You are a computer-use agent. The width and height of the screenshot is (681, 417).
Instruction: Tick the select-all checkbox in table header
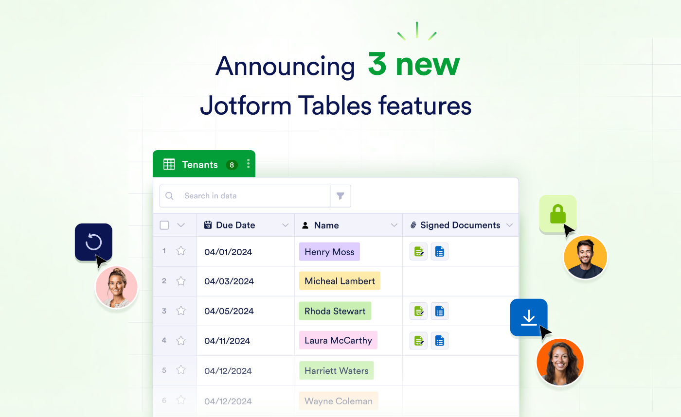(164, 225)
